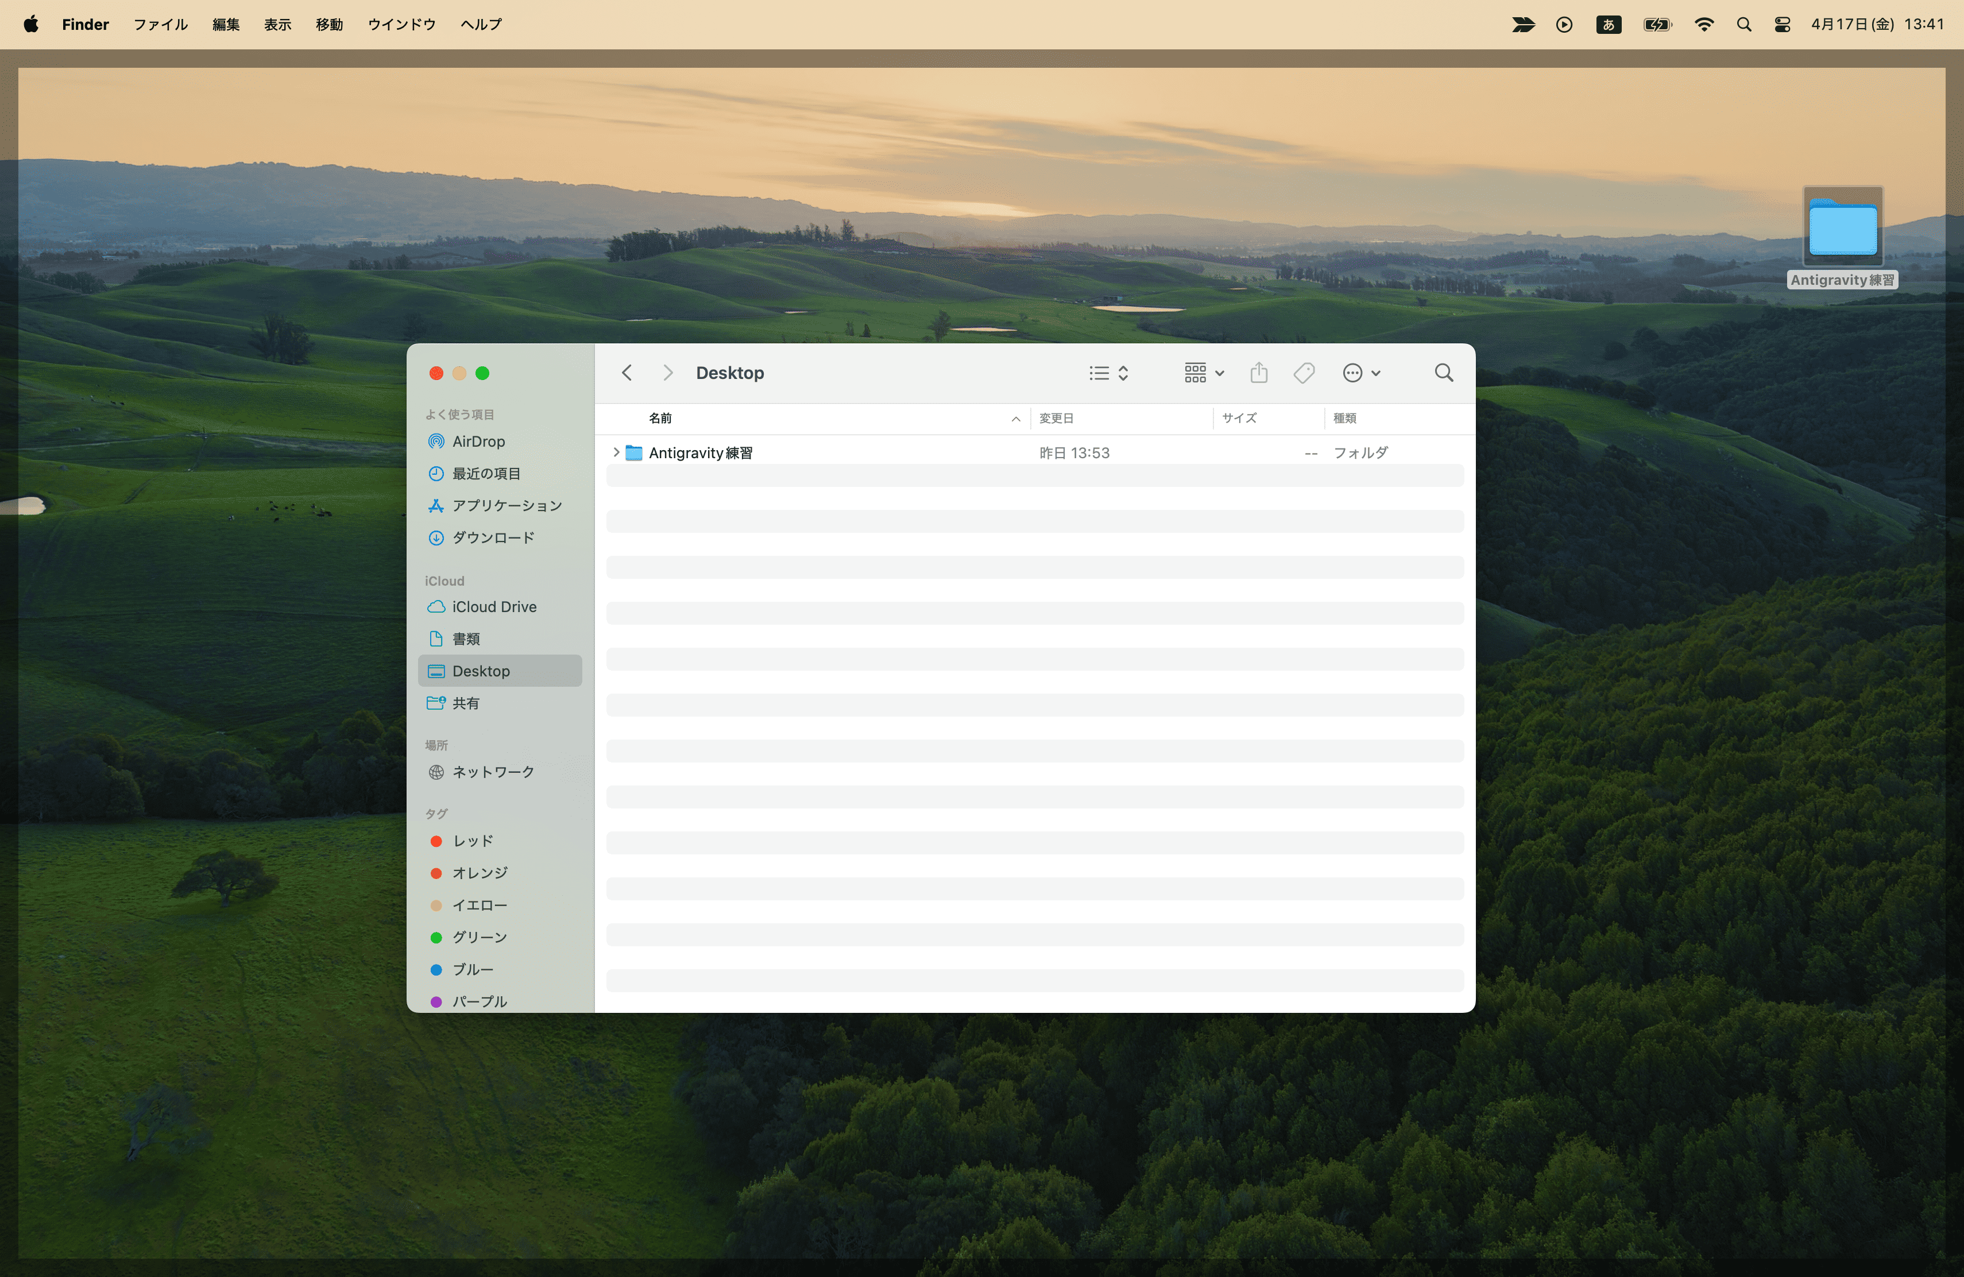
Task: Open Control Center in the menu bar
Action: (x=1781, y=25)
